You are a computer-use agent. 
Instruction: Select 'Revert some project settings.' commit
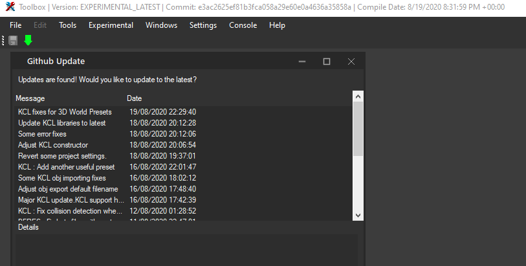[184, 156]
